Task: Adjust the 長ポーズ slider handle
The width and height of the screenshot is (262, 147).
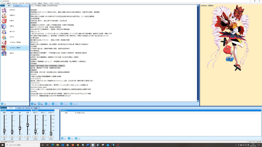Action: pyautogui.click(x=43, y=132)
